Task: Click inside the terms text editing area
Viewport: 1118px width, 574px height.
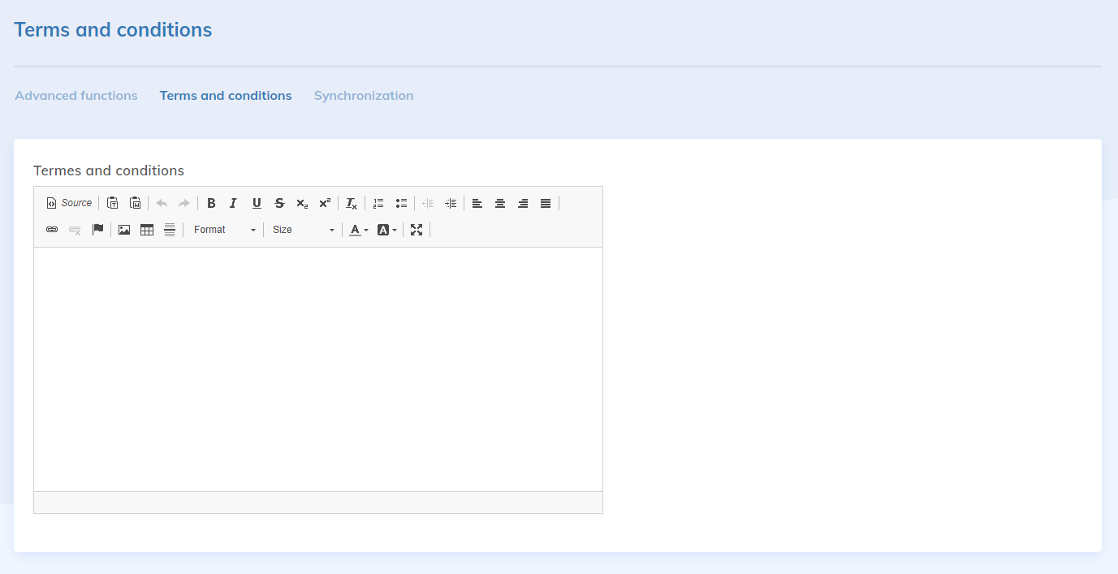Action: pos(317,369)
